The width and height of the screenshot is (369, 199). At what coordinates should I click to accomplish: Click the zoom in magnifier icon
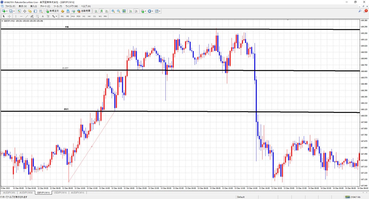click(x=113, y=11)
